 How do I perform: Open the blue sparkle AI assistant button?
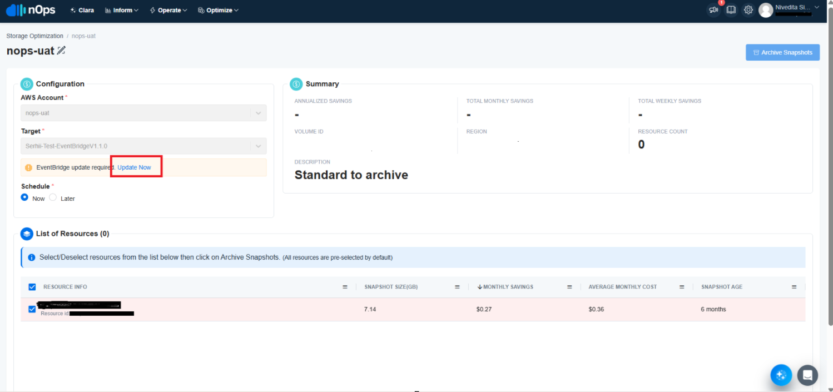781,375
